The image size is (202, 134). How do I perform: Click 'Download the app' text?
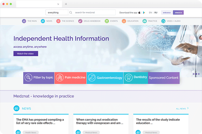[128, 13]
